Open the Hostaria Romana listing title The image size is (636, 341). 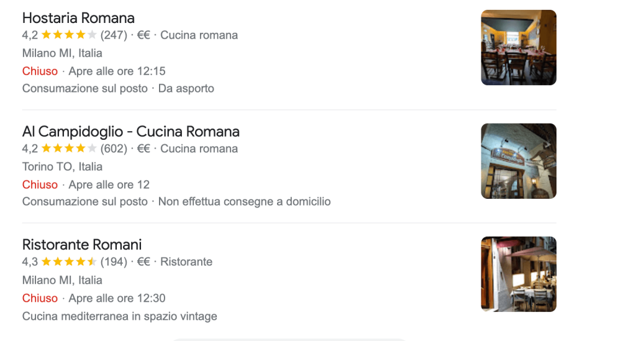(x=78, y=18)
